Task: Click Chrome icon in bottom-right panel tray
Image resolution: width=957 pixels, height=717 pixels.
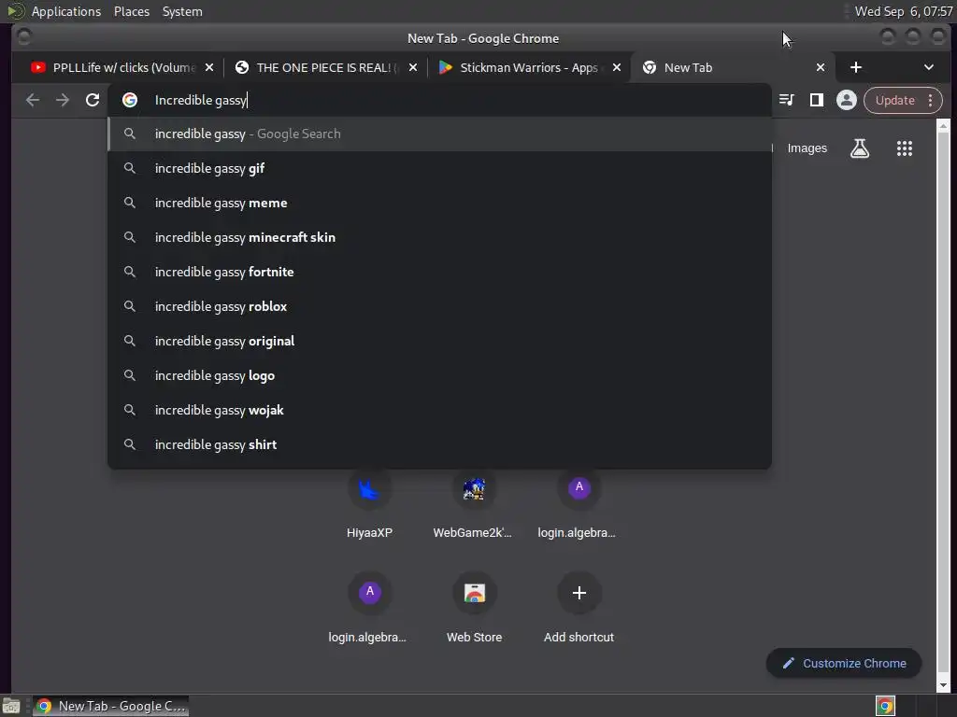Action: (885, 706)
